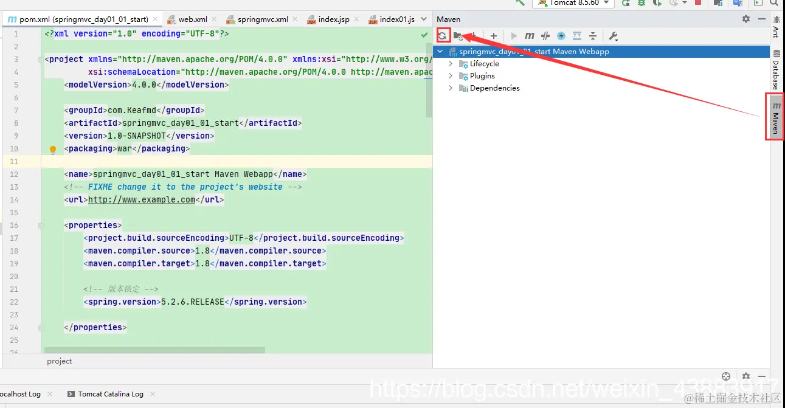The height and width of the screenshot is (408, 785).
Task: Expand the Plugins node
Action: click(451, 76)
